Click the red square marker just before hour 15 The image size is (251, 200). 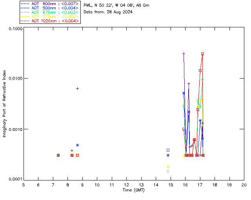(x=168, y=150)
